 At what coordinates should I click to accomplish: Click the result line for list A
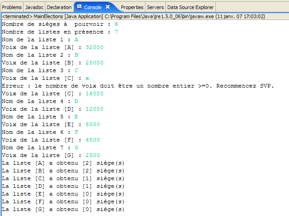click(x=63, y=163)
